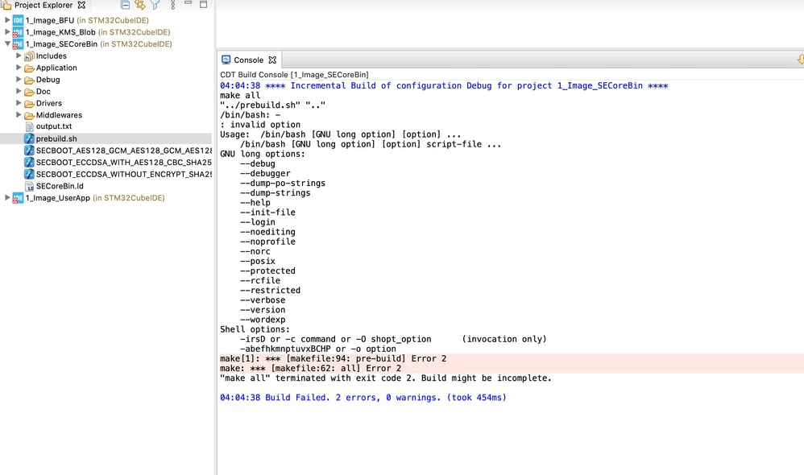Open the Project Explorer filter icon

click(155, 5)
